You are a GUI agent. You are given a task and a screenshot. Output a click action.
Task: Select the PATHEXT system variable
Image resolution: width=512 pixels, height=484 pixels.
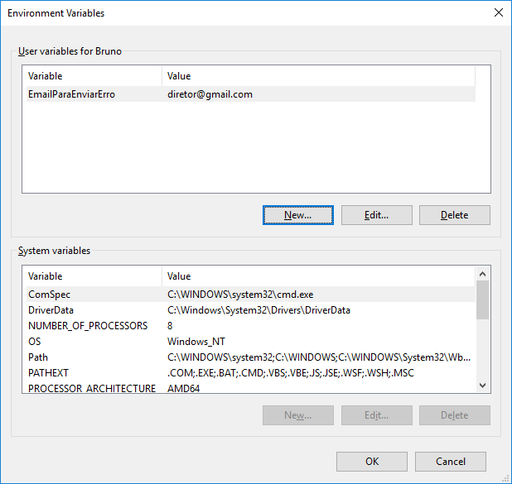click(251, 373)
